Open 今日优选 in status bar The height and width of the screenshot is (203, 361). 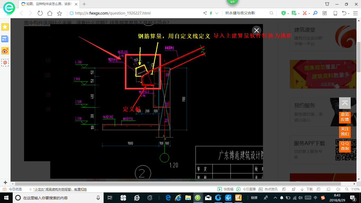tap(12, 189)
